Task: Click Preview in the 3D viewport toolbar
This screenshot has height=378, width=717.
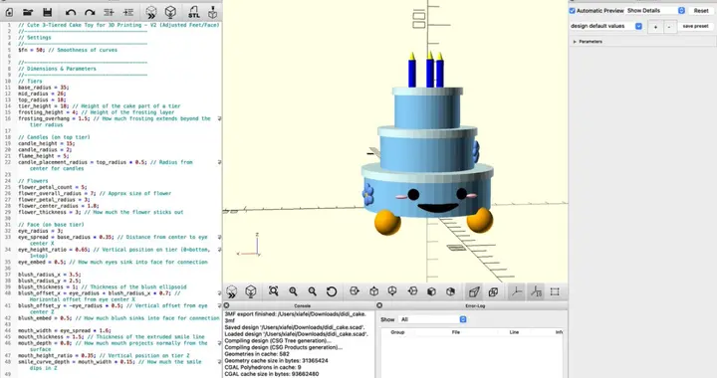Action: tap(232, 291)
